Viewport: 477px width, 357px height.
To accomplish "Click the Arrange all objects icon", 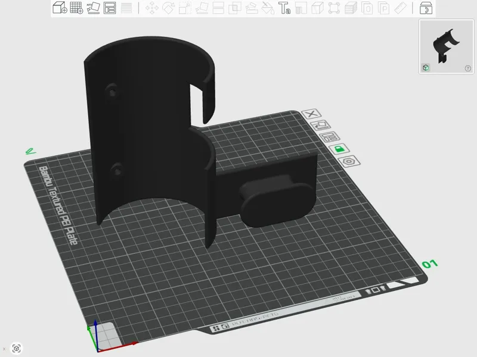I will (110, 8).
